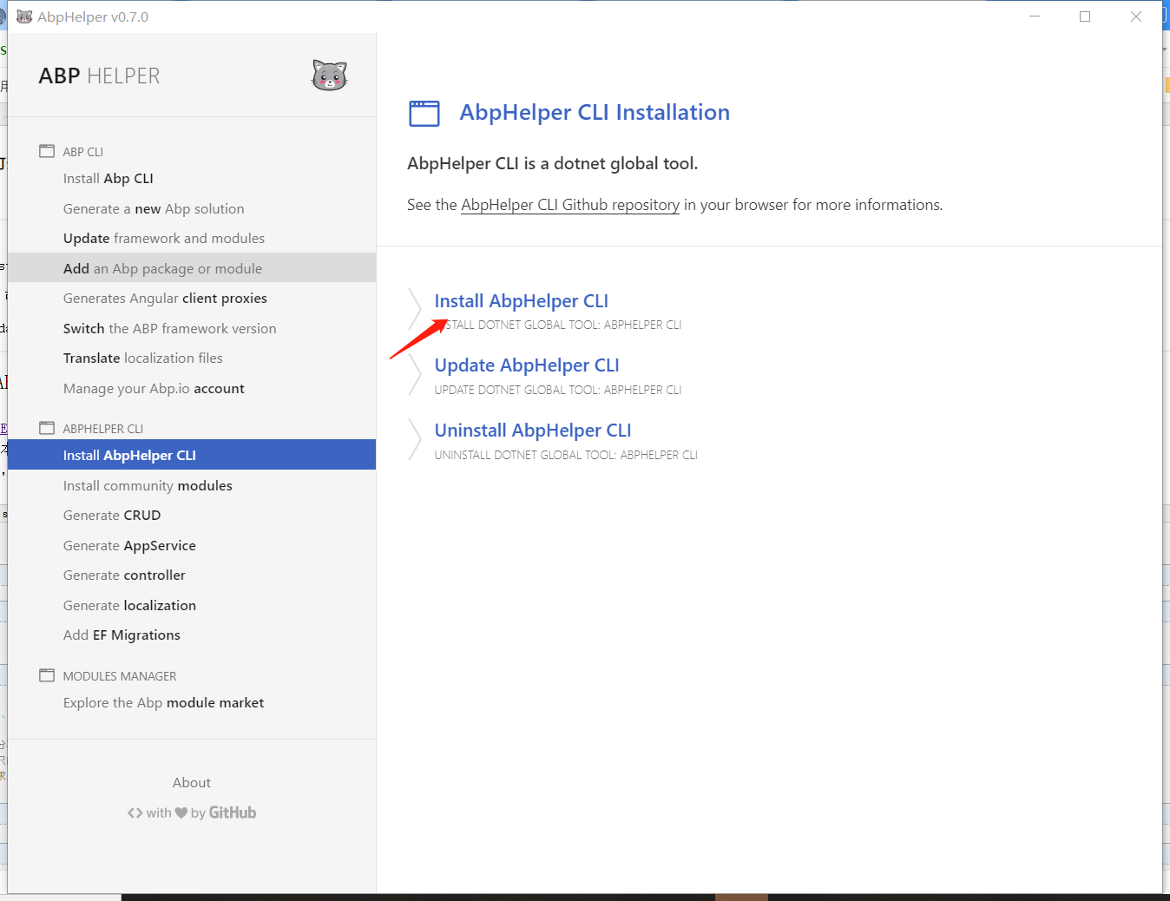Click the window icon beside the Installation heading
Image resolution: width=1170 pixels, height=901 pixels.
tap(424, 113)
